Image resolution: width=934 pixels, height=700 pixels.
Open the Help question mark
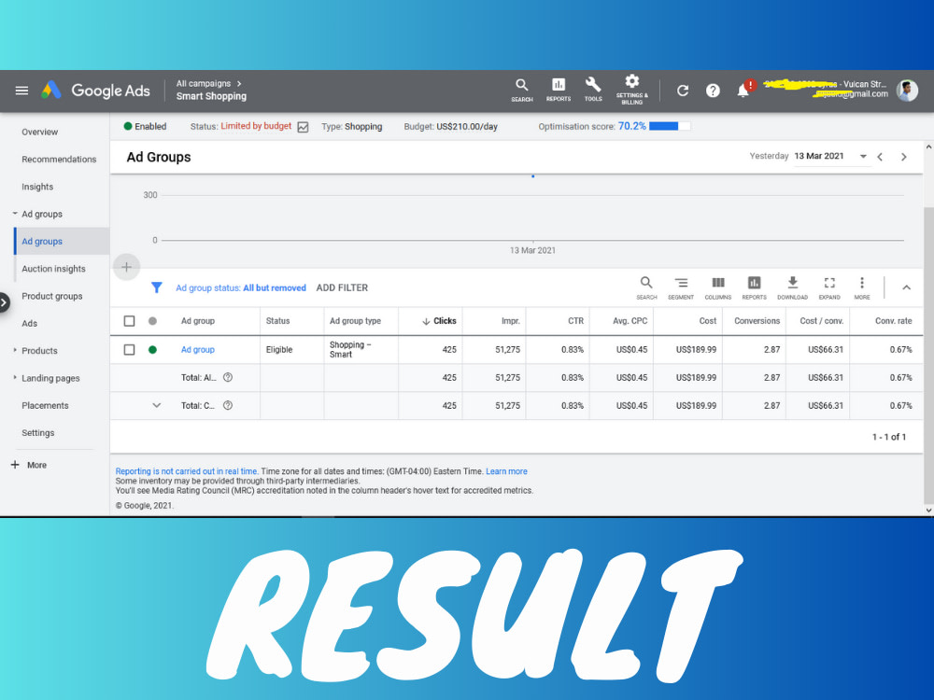713,91
